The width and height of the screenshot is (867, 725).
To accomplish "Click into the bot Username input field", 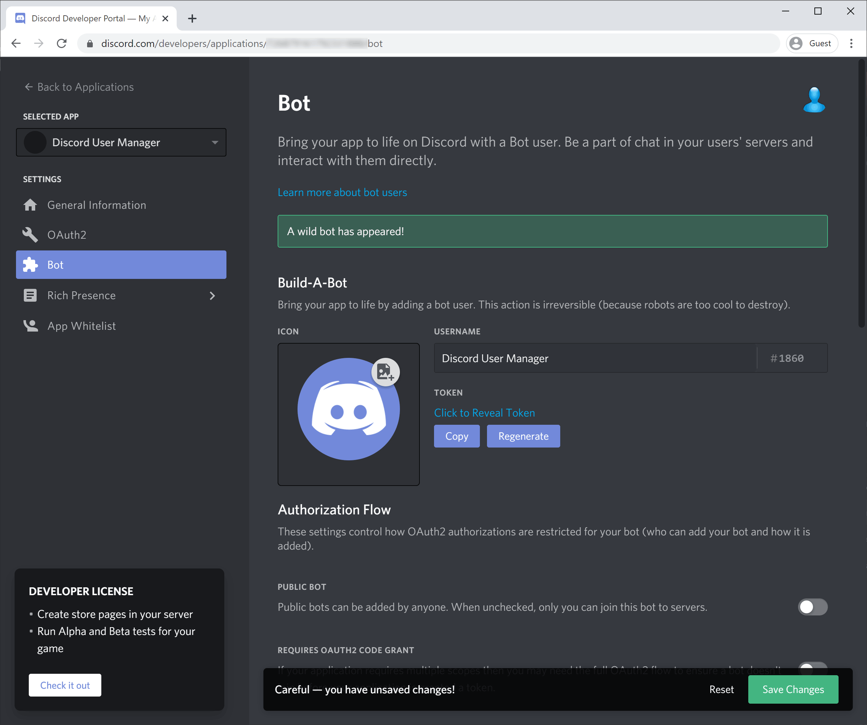I will point(594,358).
